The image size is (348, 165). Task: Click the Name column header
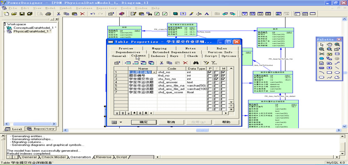coord(143,69)
